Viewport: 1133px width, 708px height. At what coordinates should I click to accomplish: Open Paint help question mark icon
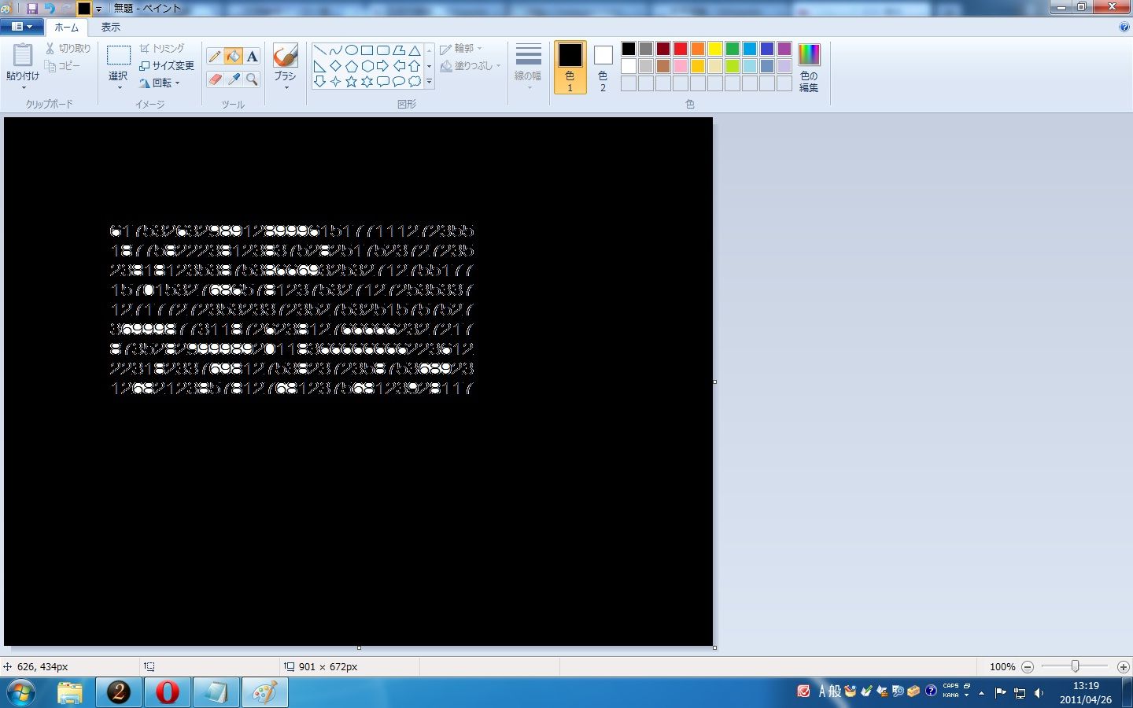tap(1124, 27)
